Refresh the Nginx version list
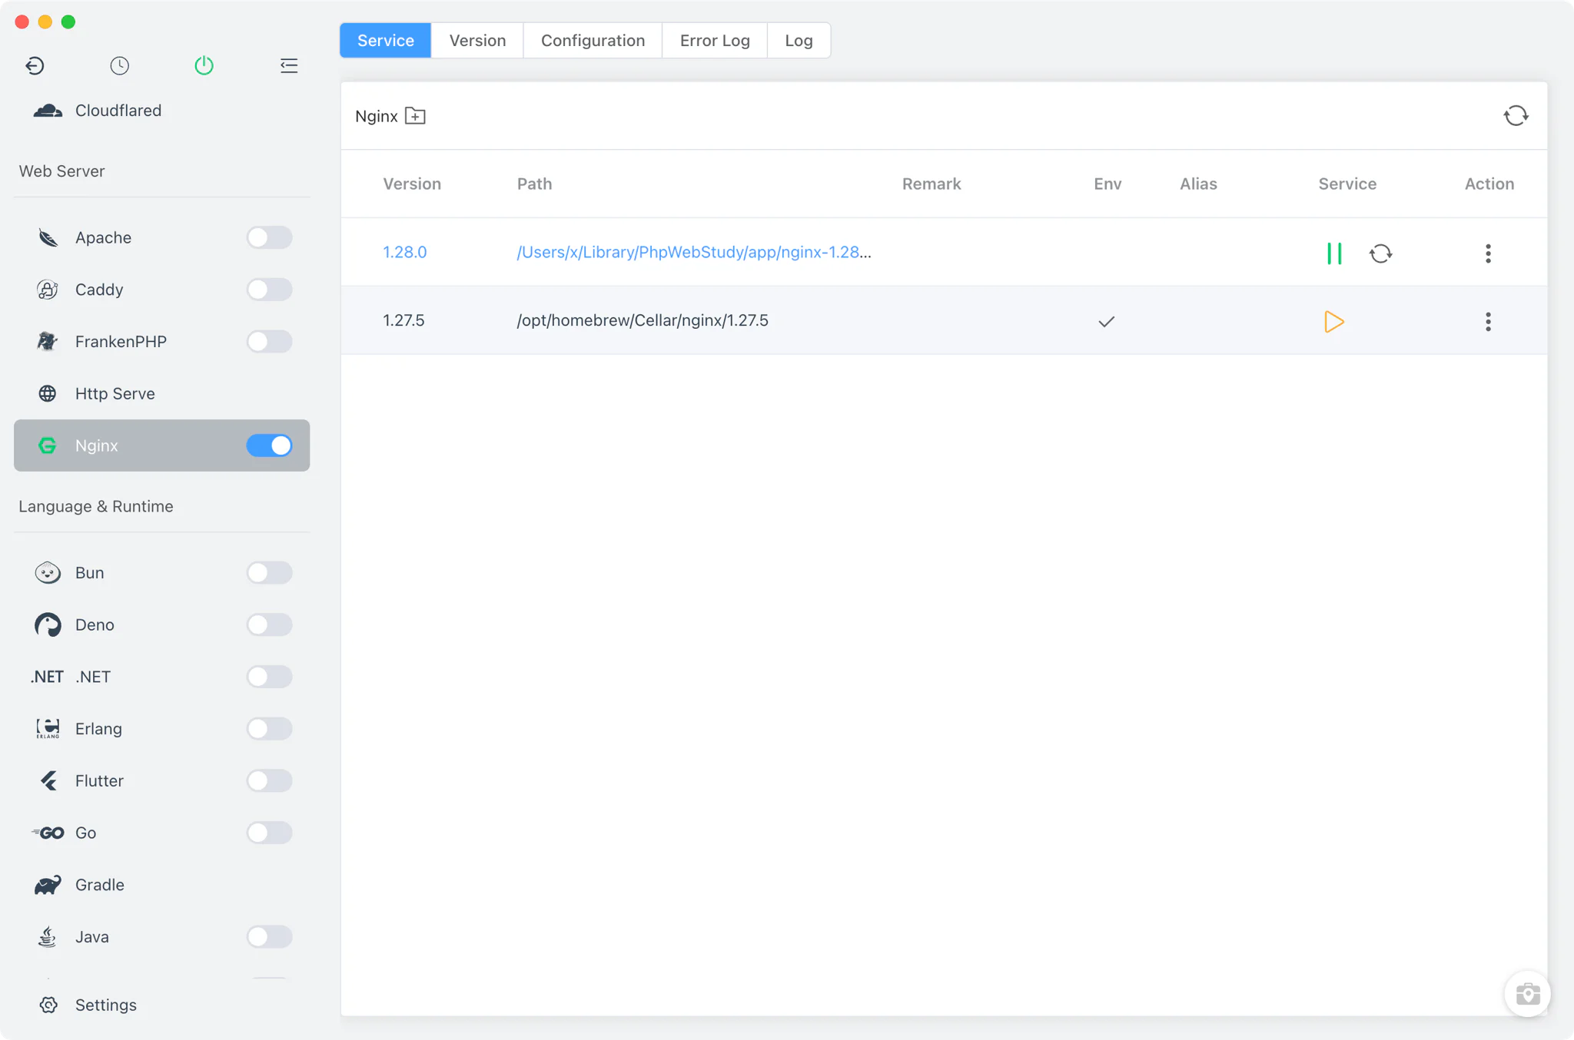Screen dimensions: 1574x1040 [1516, 116]
